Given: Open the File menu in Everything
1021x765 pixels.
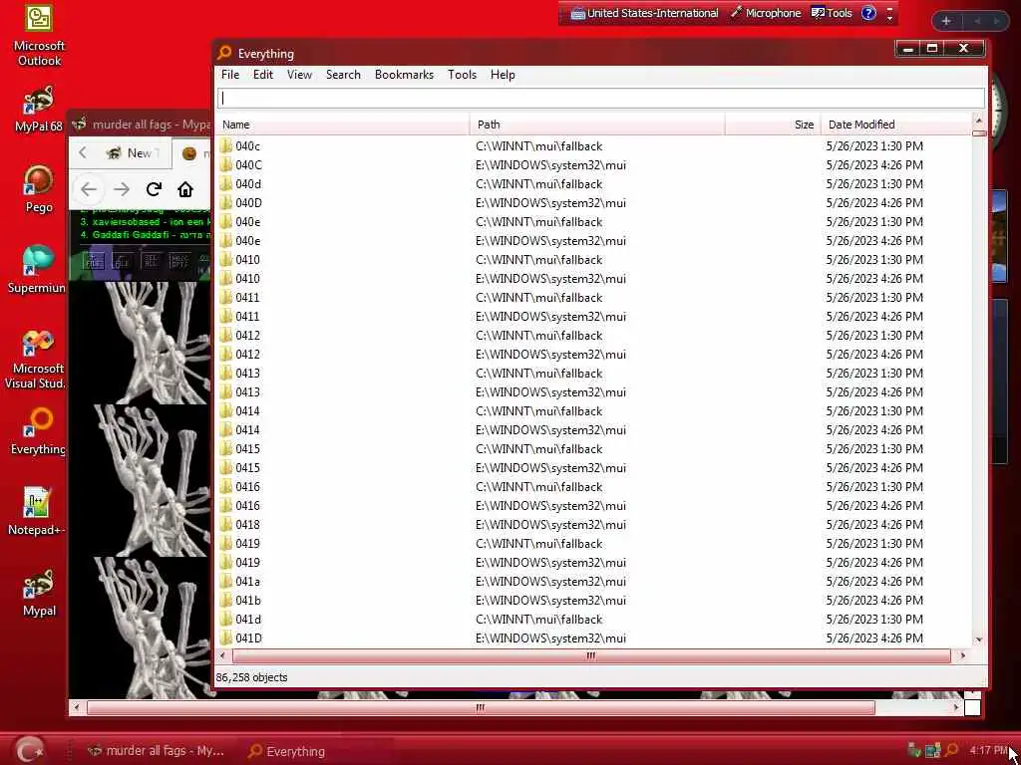Looking at the screenshot, I should coord(230,75).
